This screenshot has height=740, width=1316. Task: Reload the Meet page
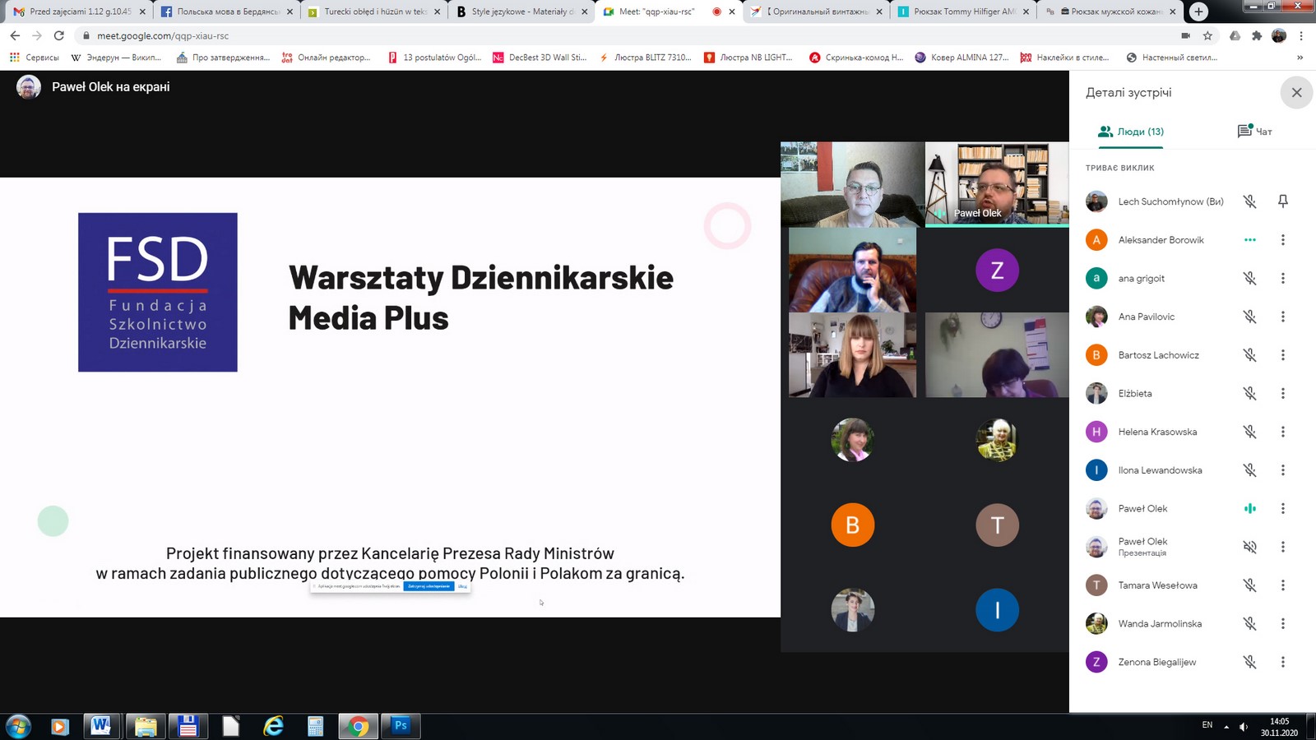tap(58, 35)
